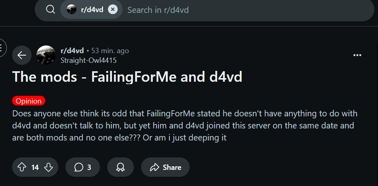
Task: Filter posts by the red Opinion flair
Action: pos(29,101)
